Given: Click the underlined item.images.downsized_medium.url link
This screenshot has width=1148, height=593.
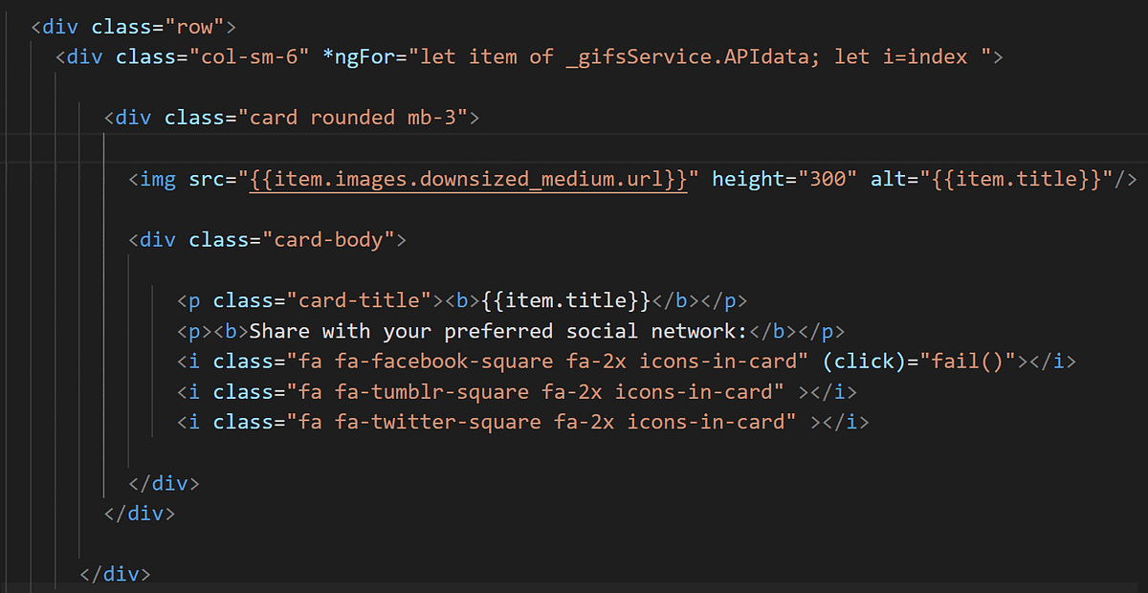Looking at the screenshot, I should tap(469, 179).
